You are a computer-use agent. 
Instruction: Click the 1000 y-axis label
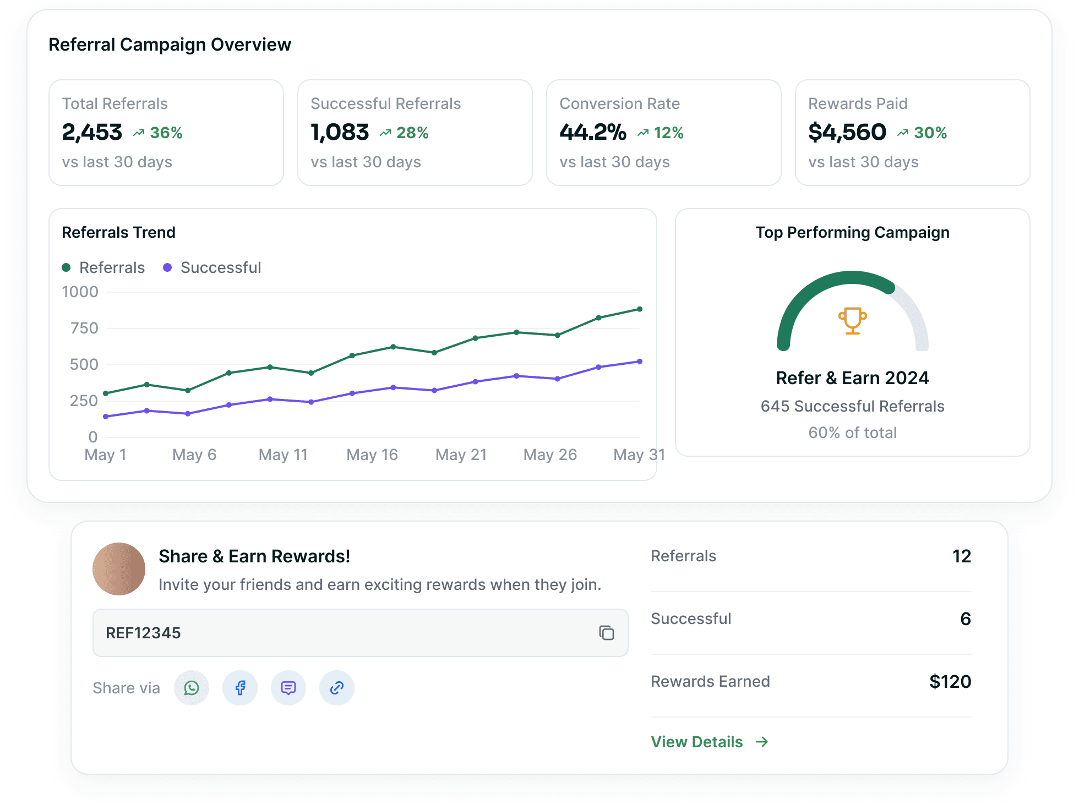pos(80,292)
